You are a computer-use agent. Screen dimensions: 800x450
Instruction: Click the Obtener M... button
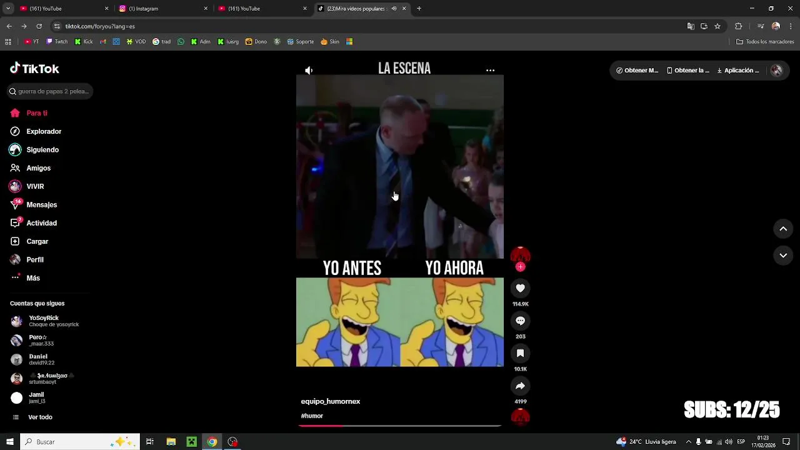click(637, 71)
